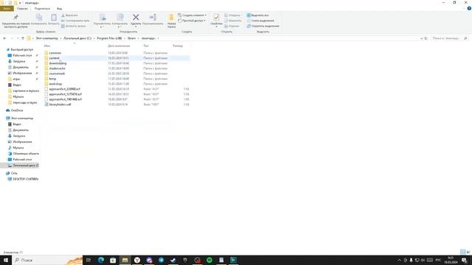Open the игры folder in sidebar
This screenshot has width=472, height=265.
(x=16, y=79)
